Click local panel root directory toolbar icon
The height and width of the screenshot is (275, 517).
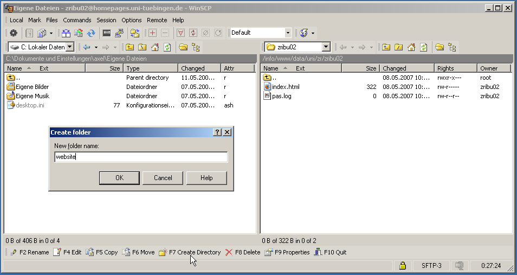click(142, 47)
